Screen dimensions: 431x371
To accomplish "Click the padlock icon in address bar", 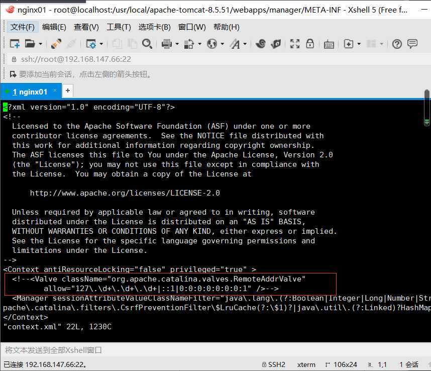I will click(x=14, y=59).
